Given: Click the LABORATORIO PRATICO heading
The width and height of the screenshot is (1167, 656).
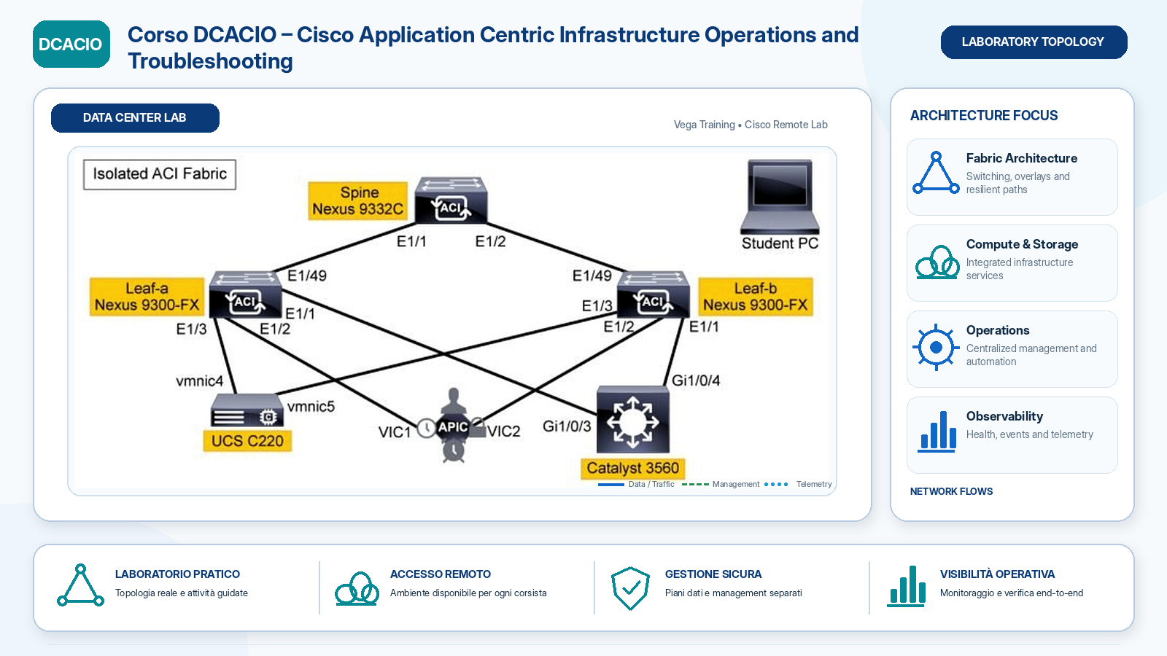Looking at the screenshot, I should [177, 574].
